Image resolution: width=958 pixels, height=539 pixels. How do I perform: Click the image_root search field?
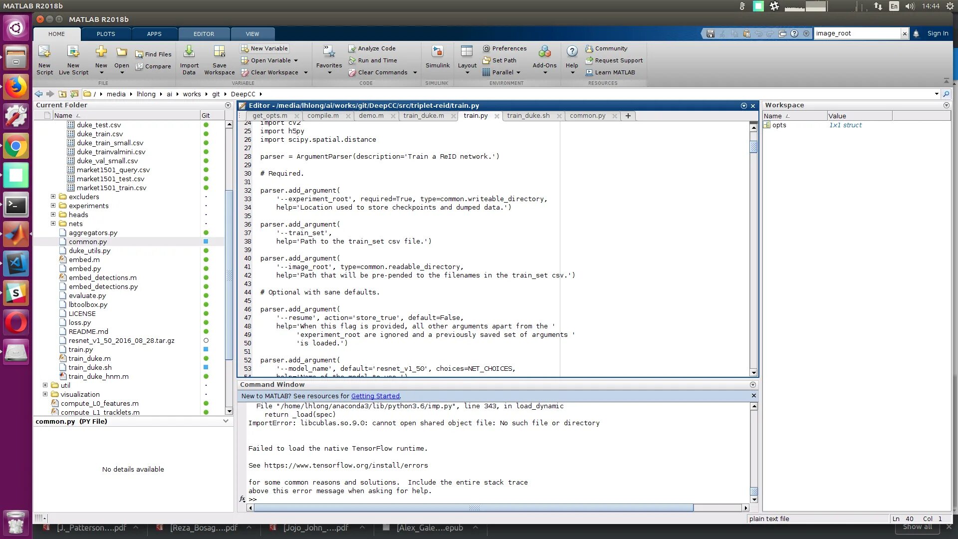click(x=856, y=33)
